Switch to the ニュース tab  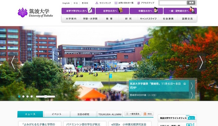click(30, 114)
